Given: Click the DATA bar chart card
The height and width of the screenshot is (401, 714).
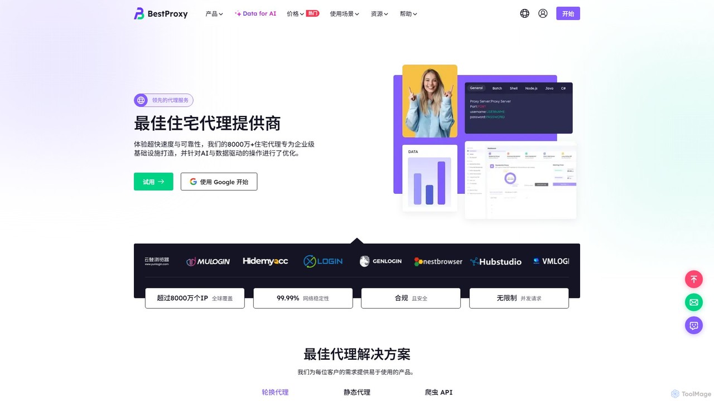Looking at the screenshot, I should [x=430, y=178].
